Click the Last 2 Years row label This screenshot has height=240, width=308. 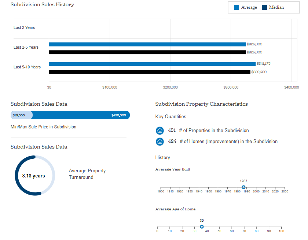[x=24, y=28]
